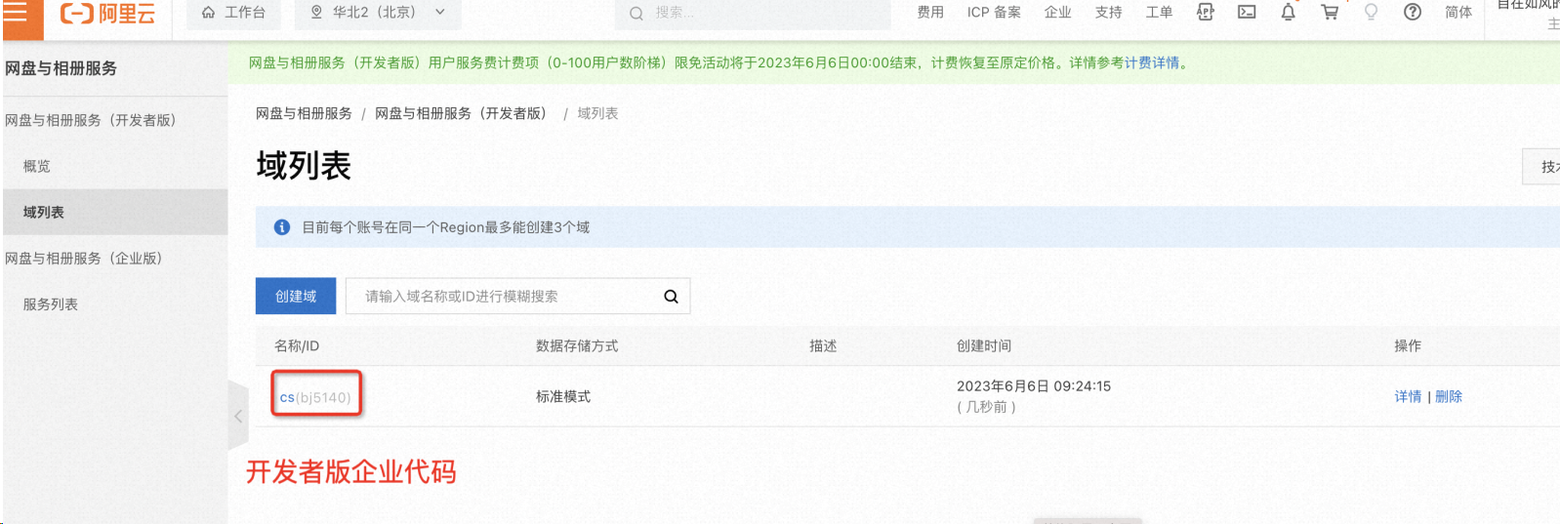Screen dimensions: 1560x524
Task: Click the 创建时间 column header
Action: [x=984, y=345]
